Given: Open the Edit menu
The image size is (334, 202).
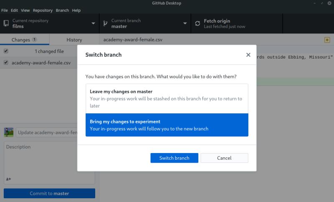Looking at the screenshot, I should (14, 10).
